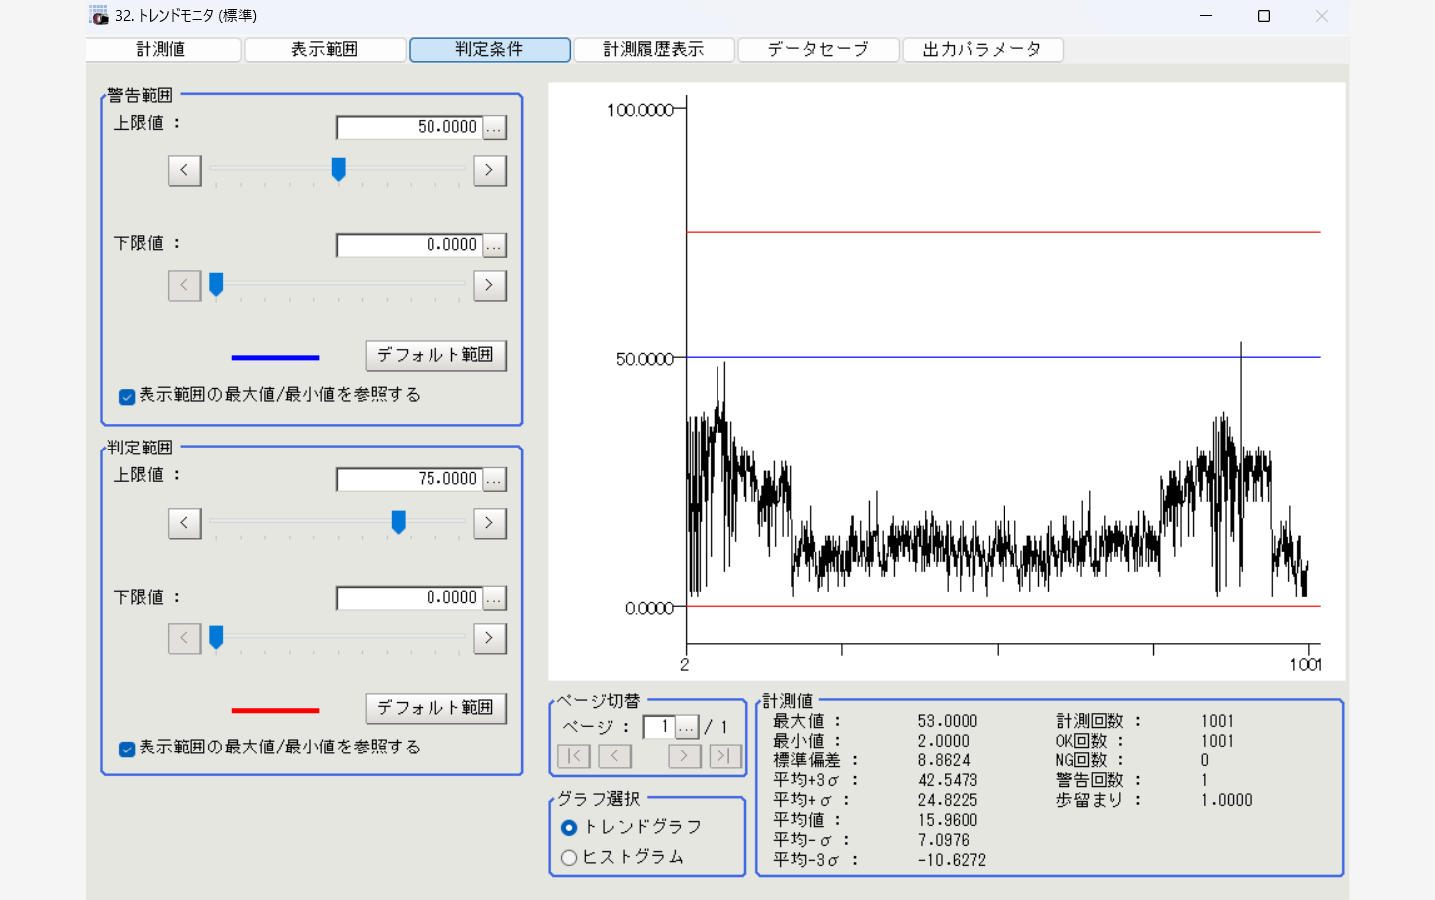
Task: Click right arrow of warning lower limit slider
Action: (x=489, y=285)
